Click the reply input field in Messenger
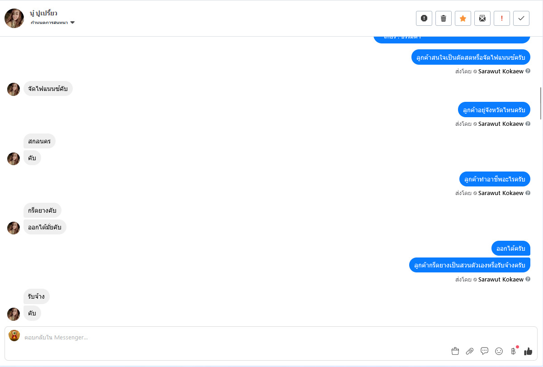The height and width of the screenshot is (367, 543). tap(226, 337)
